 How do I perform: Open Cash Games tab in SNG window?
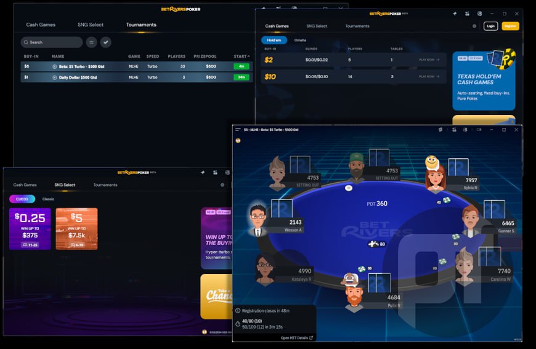(x=25, y=185)
